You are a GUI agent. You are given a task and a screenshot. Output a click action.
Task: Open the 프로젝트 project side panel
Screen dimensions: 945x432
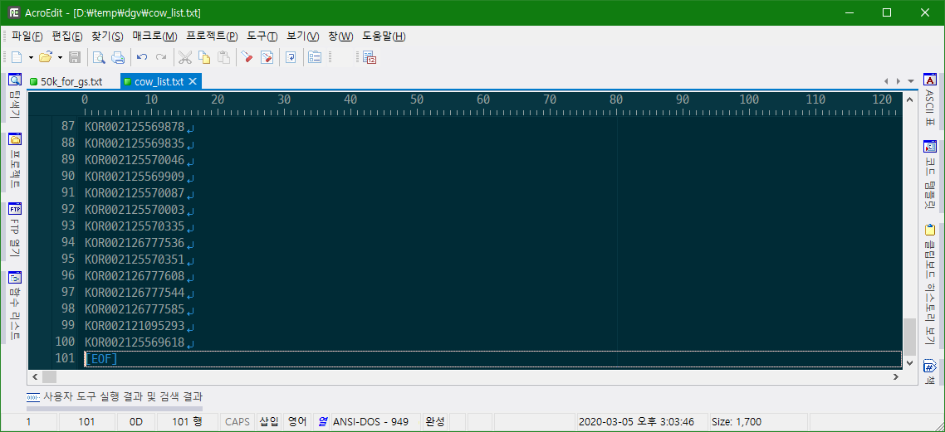pos(15,161)
